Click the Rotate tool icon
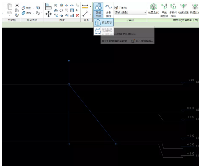Image resolution: width=201 pixels, height=167 pixels. 61,10
